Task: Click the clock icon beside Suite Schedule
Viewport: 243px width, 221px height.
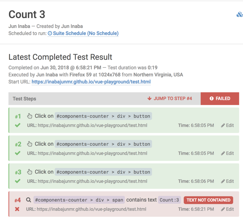Action: 50,33
